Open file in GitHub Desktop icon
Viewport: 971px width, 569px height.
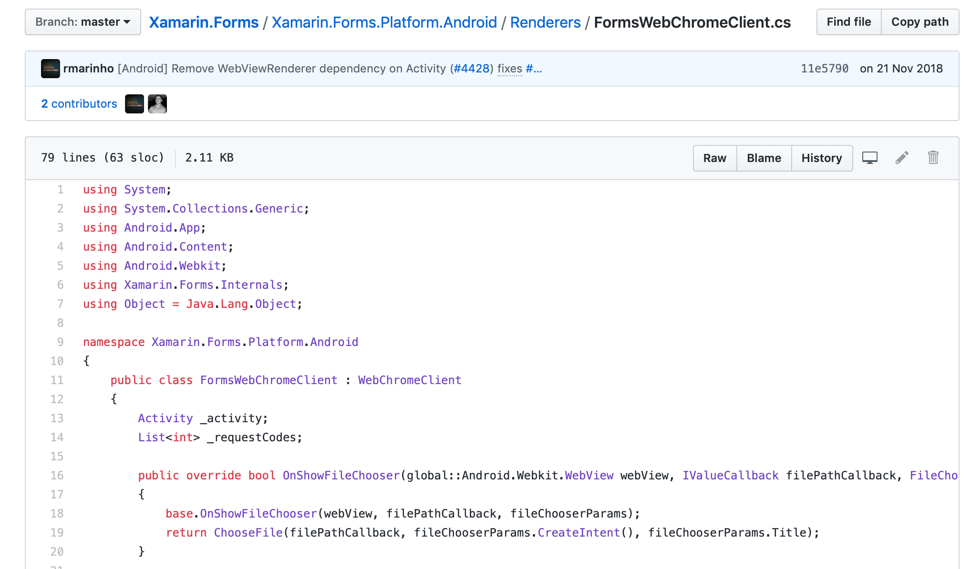(869, 158)
